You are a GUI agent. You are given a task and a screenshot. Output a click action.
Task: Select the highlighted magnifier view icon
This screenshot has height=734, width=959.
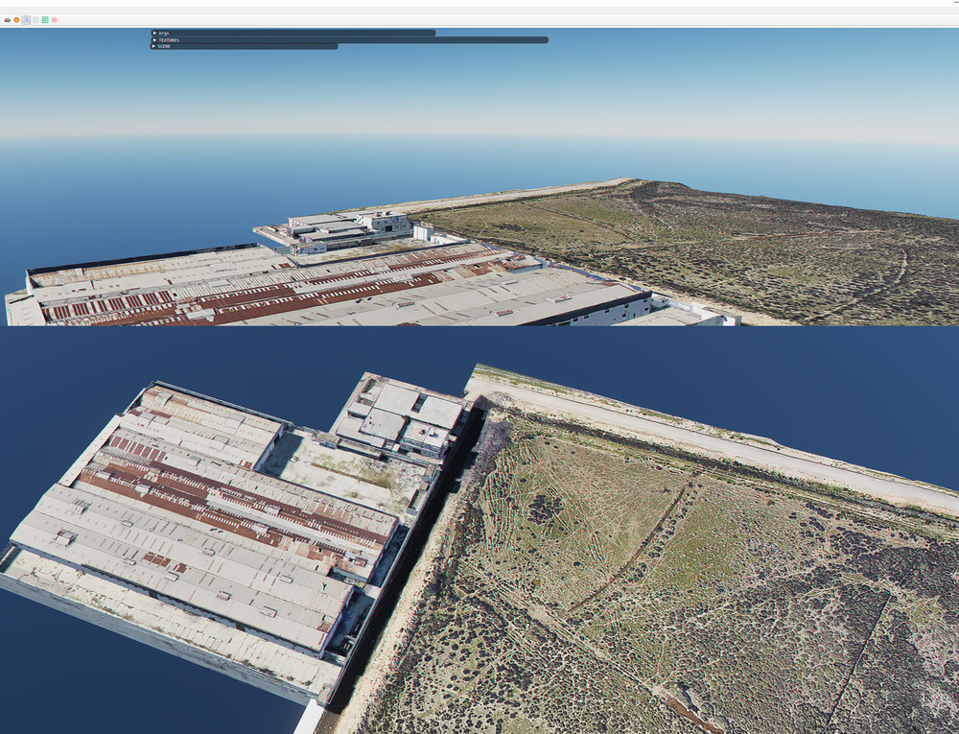[26, 20]
